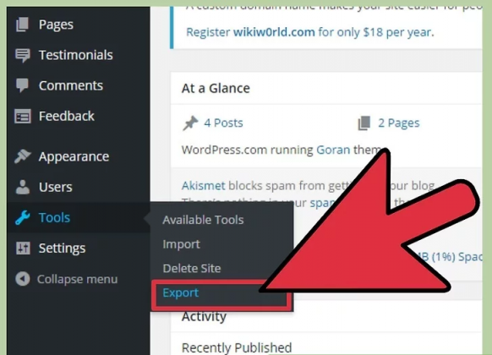The width and height of the screenshot is (492, 355).
Task: Open the wikiw0rld.com domain registration link
Action: tap(274, 32)
